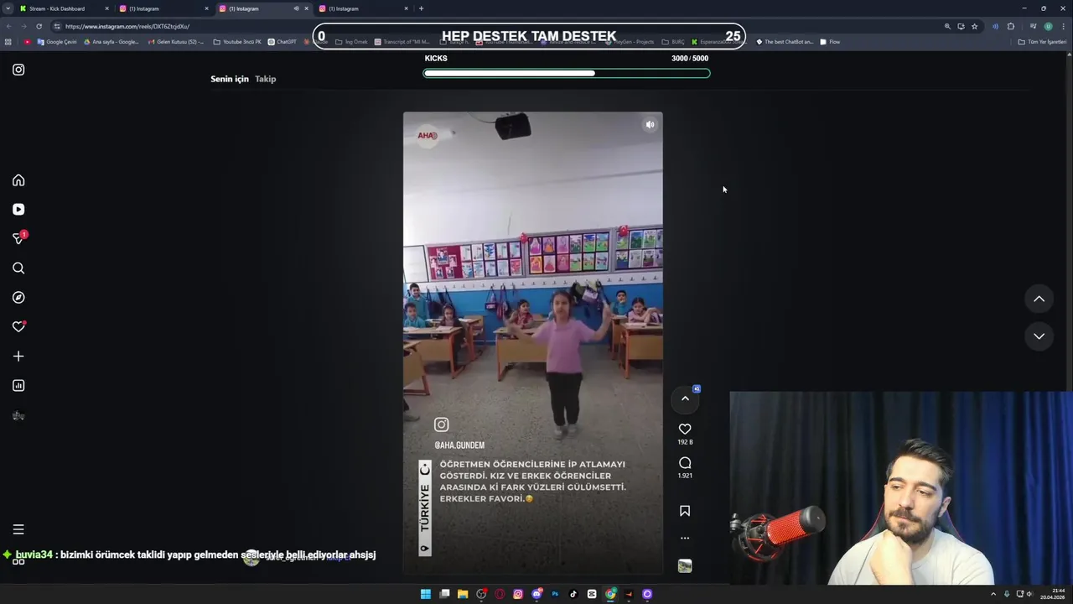Click the volume icon in the system tray

tap(1029, 594)
